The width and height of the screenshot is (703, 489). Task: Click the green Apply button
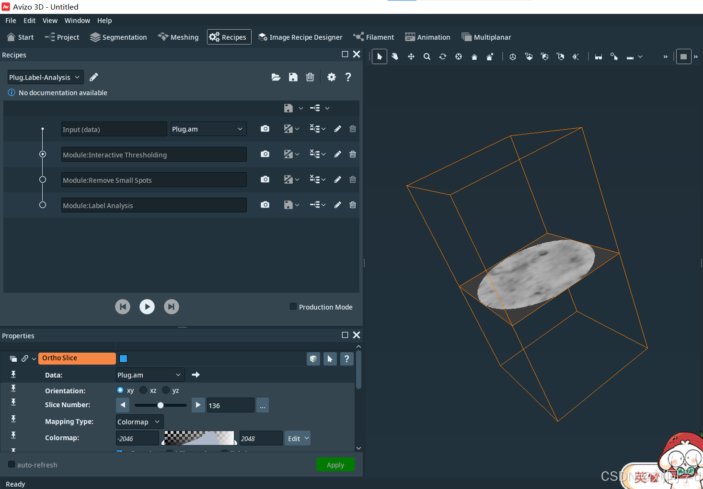point(335,465)
